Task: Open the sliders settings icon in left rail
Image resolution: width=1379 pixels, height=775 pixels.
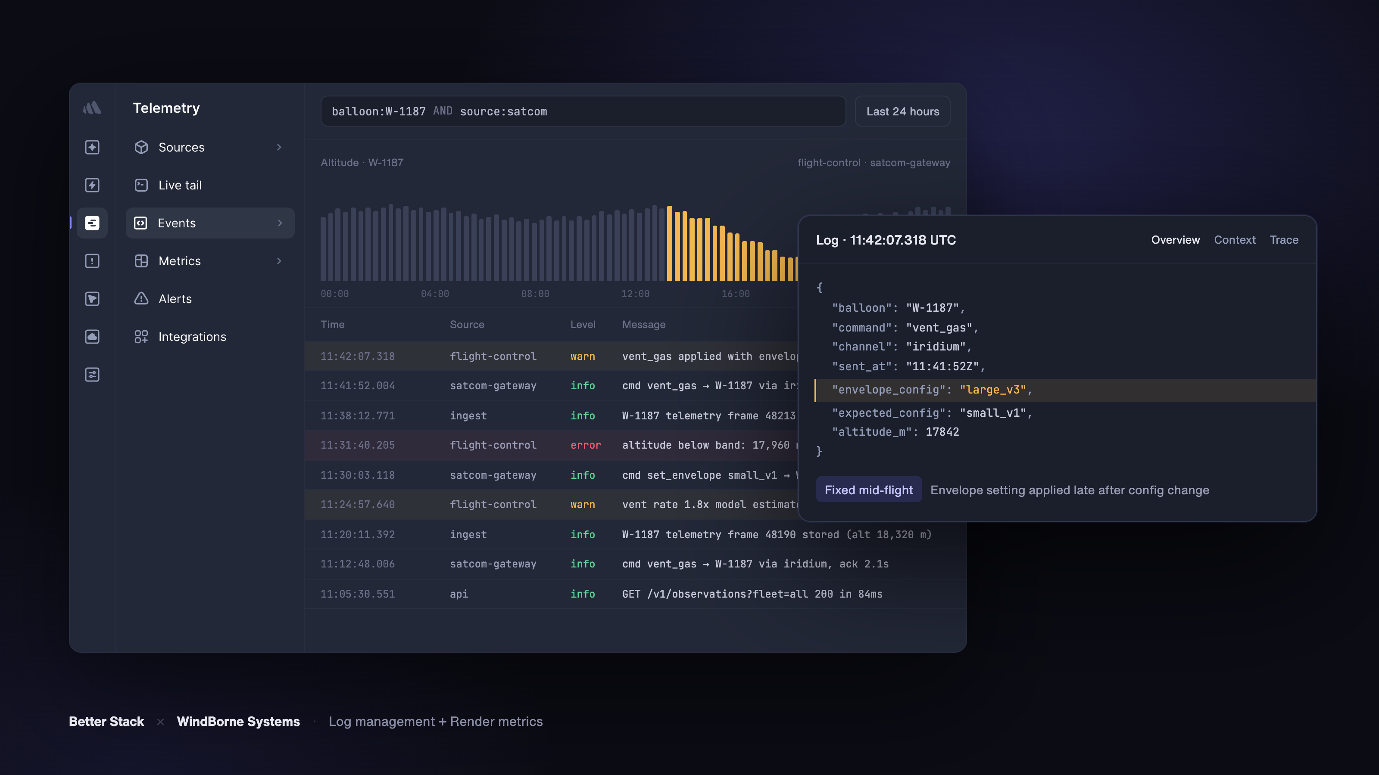Action: 92,375
